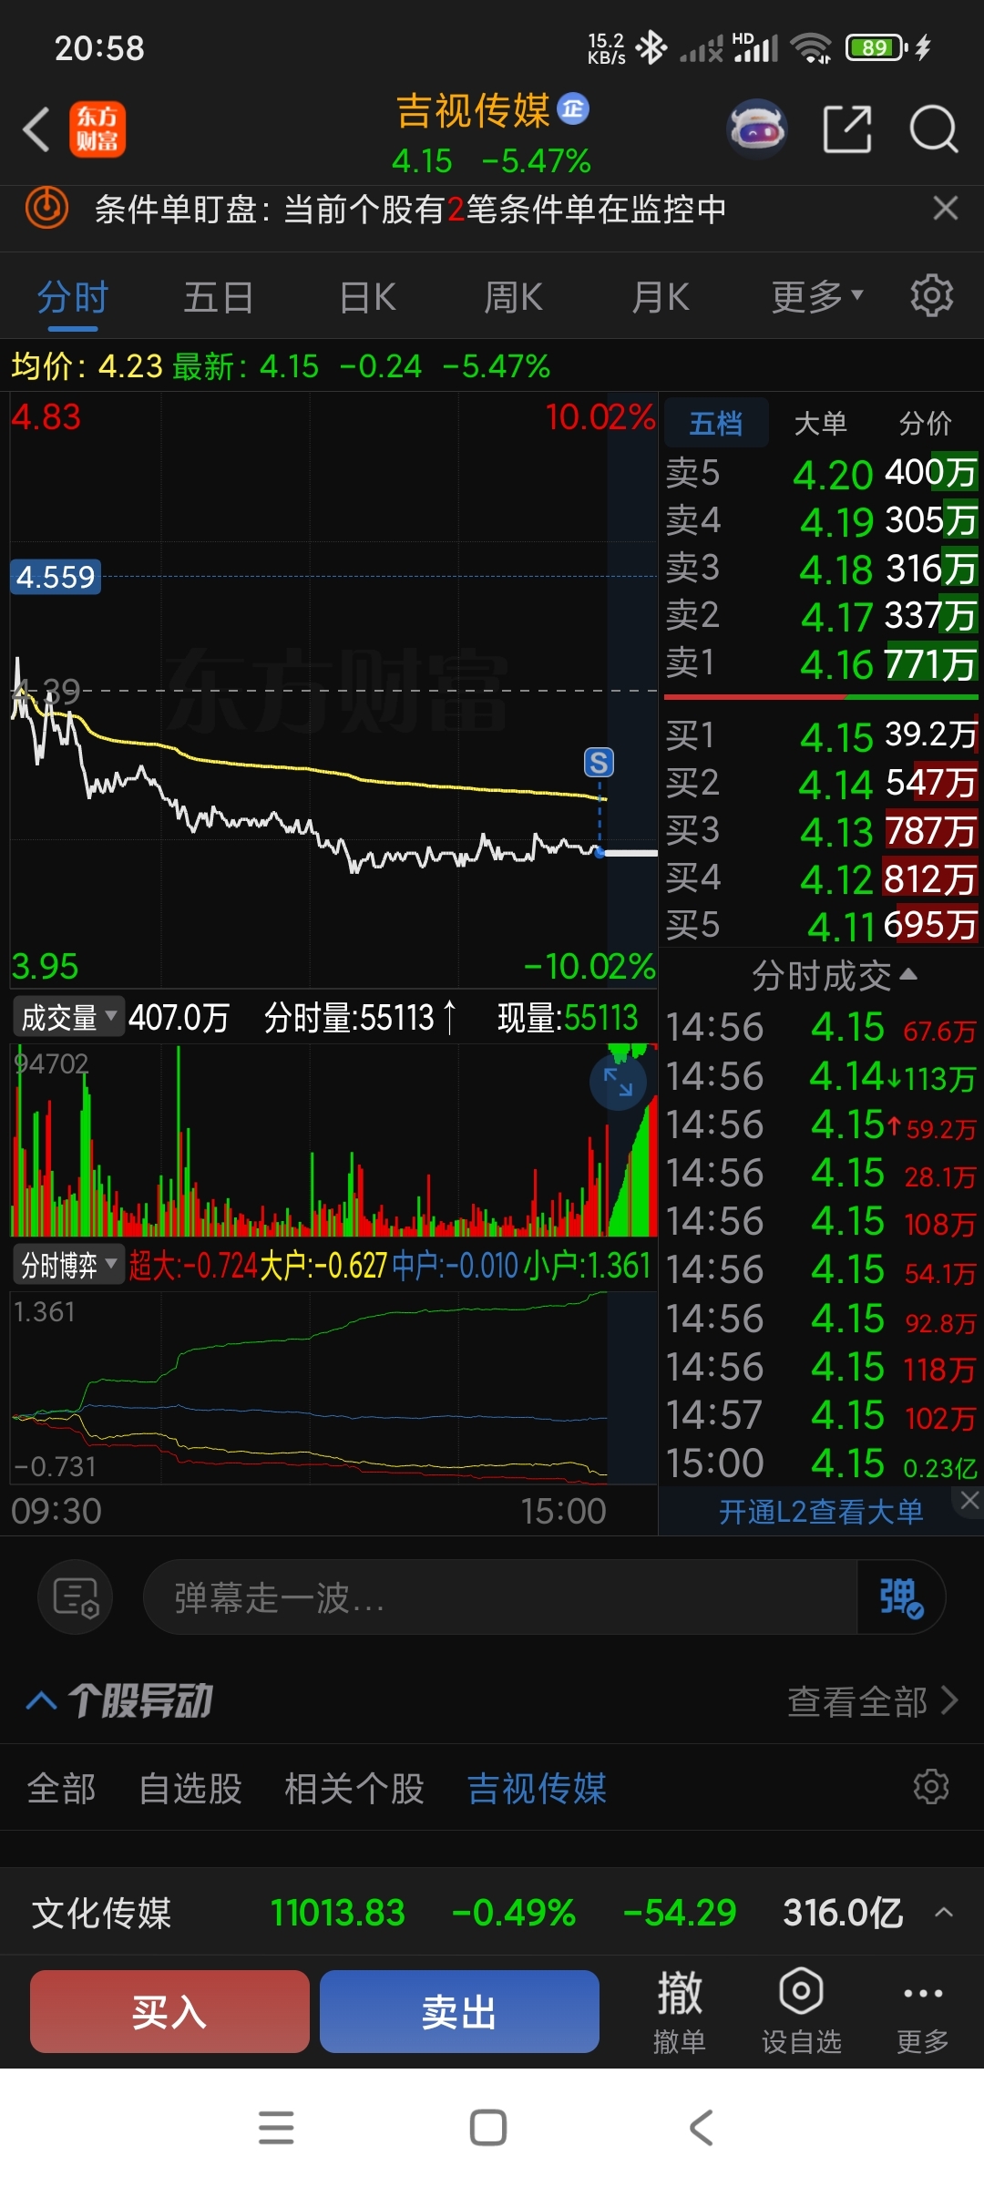The image size is (984, 2187).
Task: Open 查看全部 for stock movements
Action: (873, 1701)
